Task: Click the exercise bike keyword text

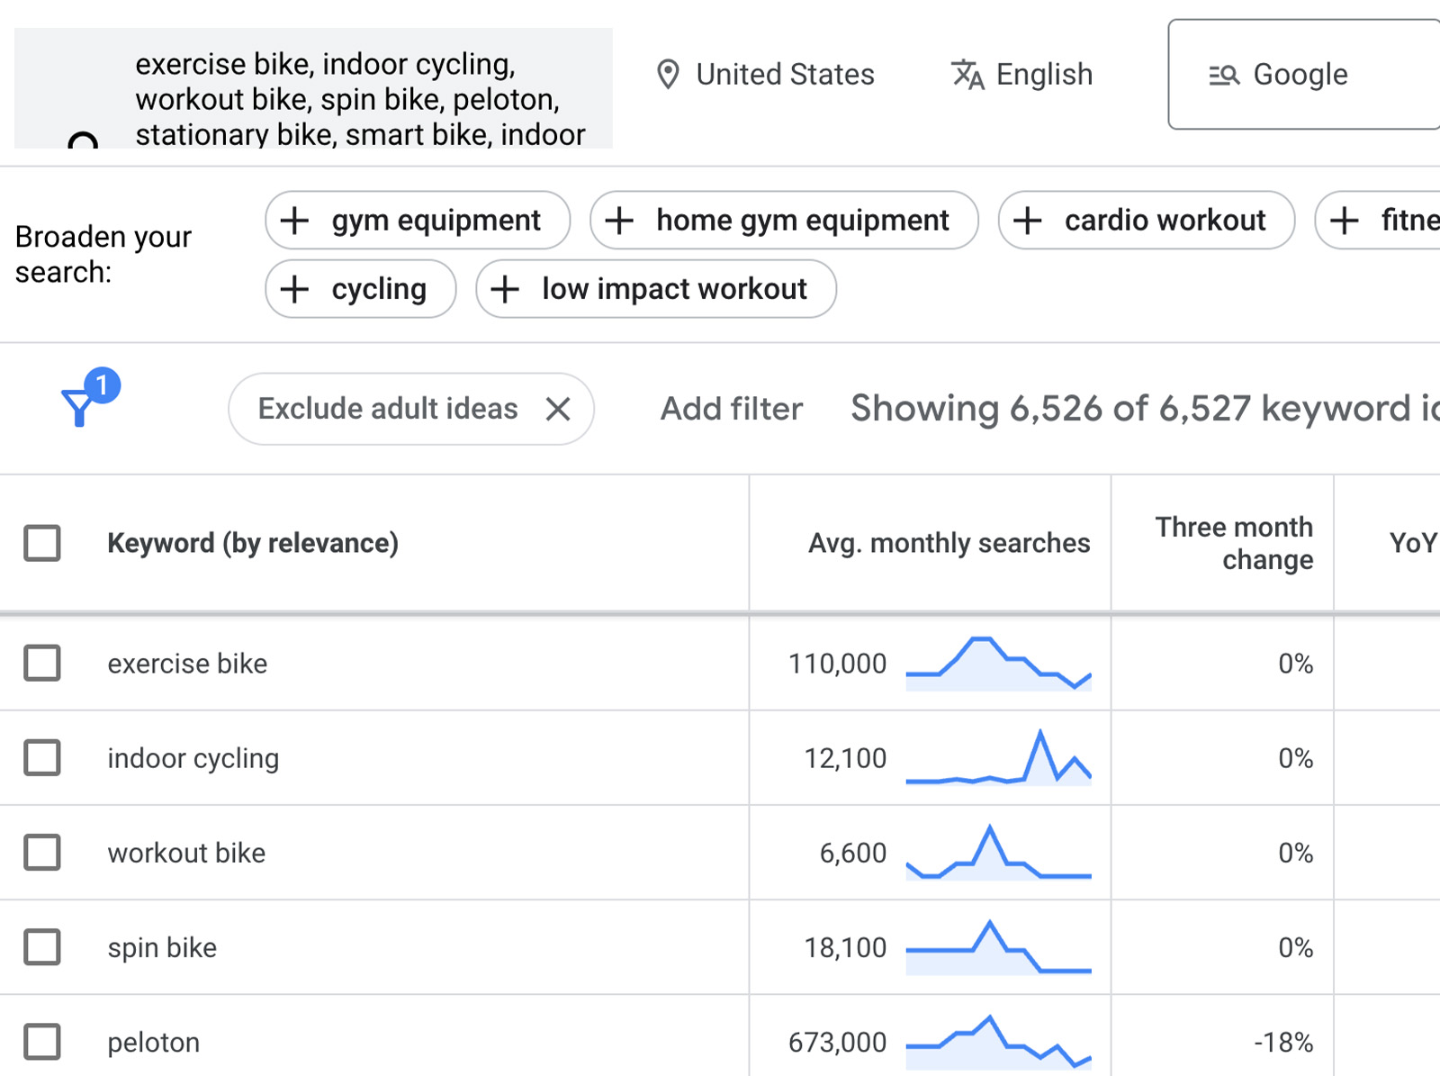Action: (x=187, y=664)
